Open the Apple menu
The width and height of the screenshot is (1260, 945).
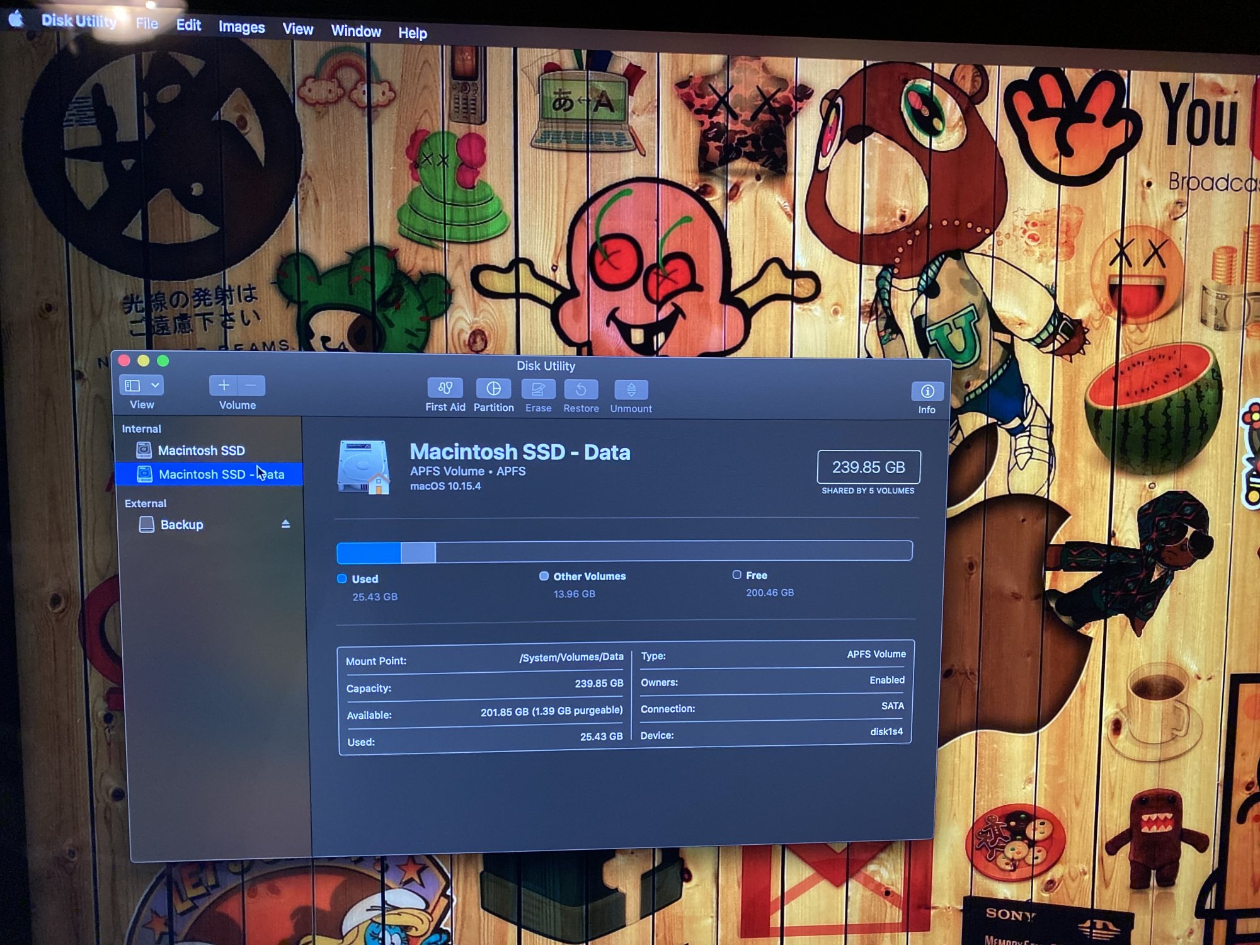[x=16, y=19]
